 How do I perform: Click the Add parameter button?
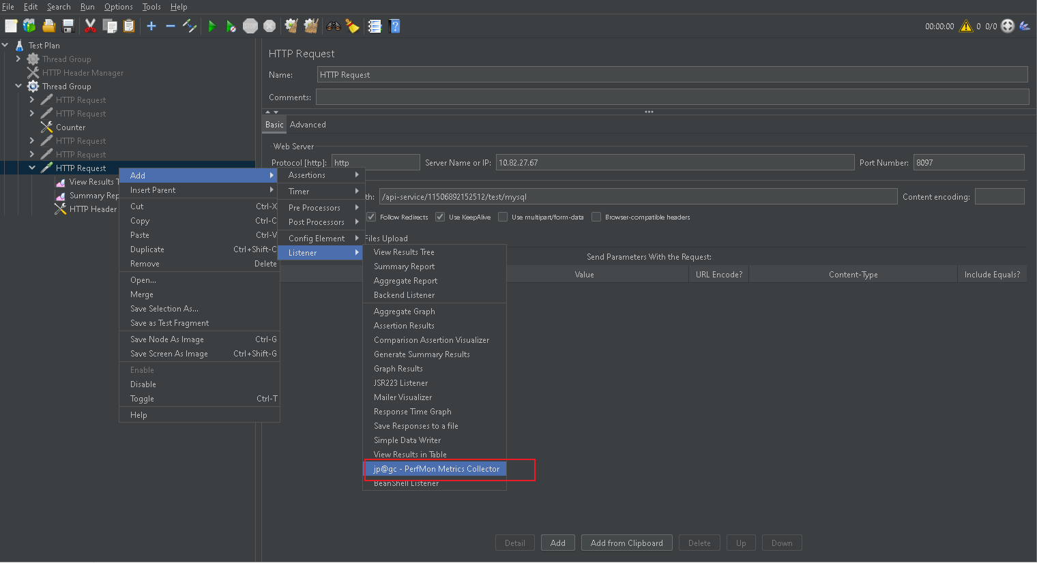(x=558, y=543)
